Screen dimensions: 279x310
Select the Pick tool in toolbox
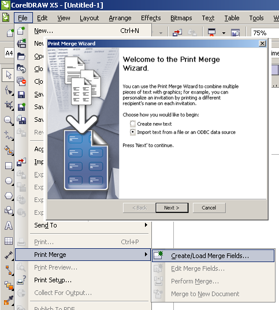pos(8,75)
